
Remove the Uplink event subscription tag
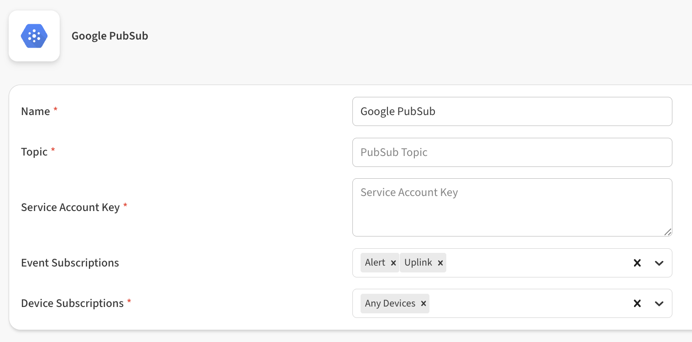[x=440, y=263]
